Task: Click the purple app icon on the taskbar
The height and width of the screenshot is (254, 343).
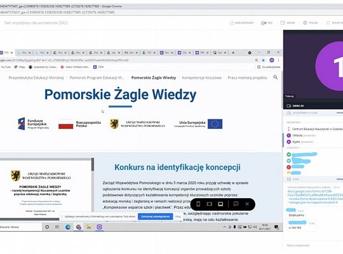Action: tap(99, 227)
